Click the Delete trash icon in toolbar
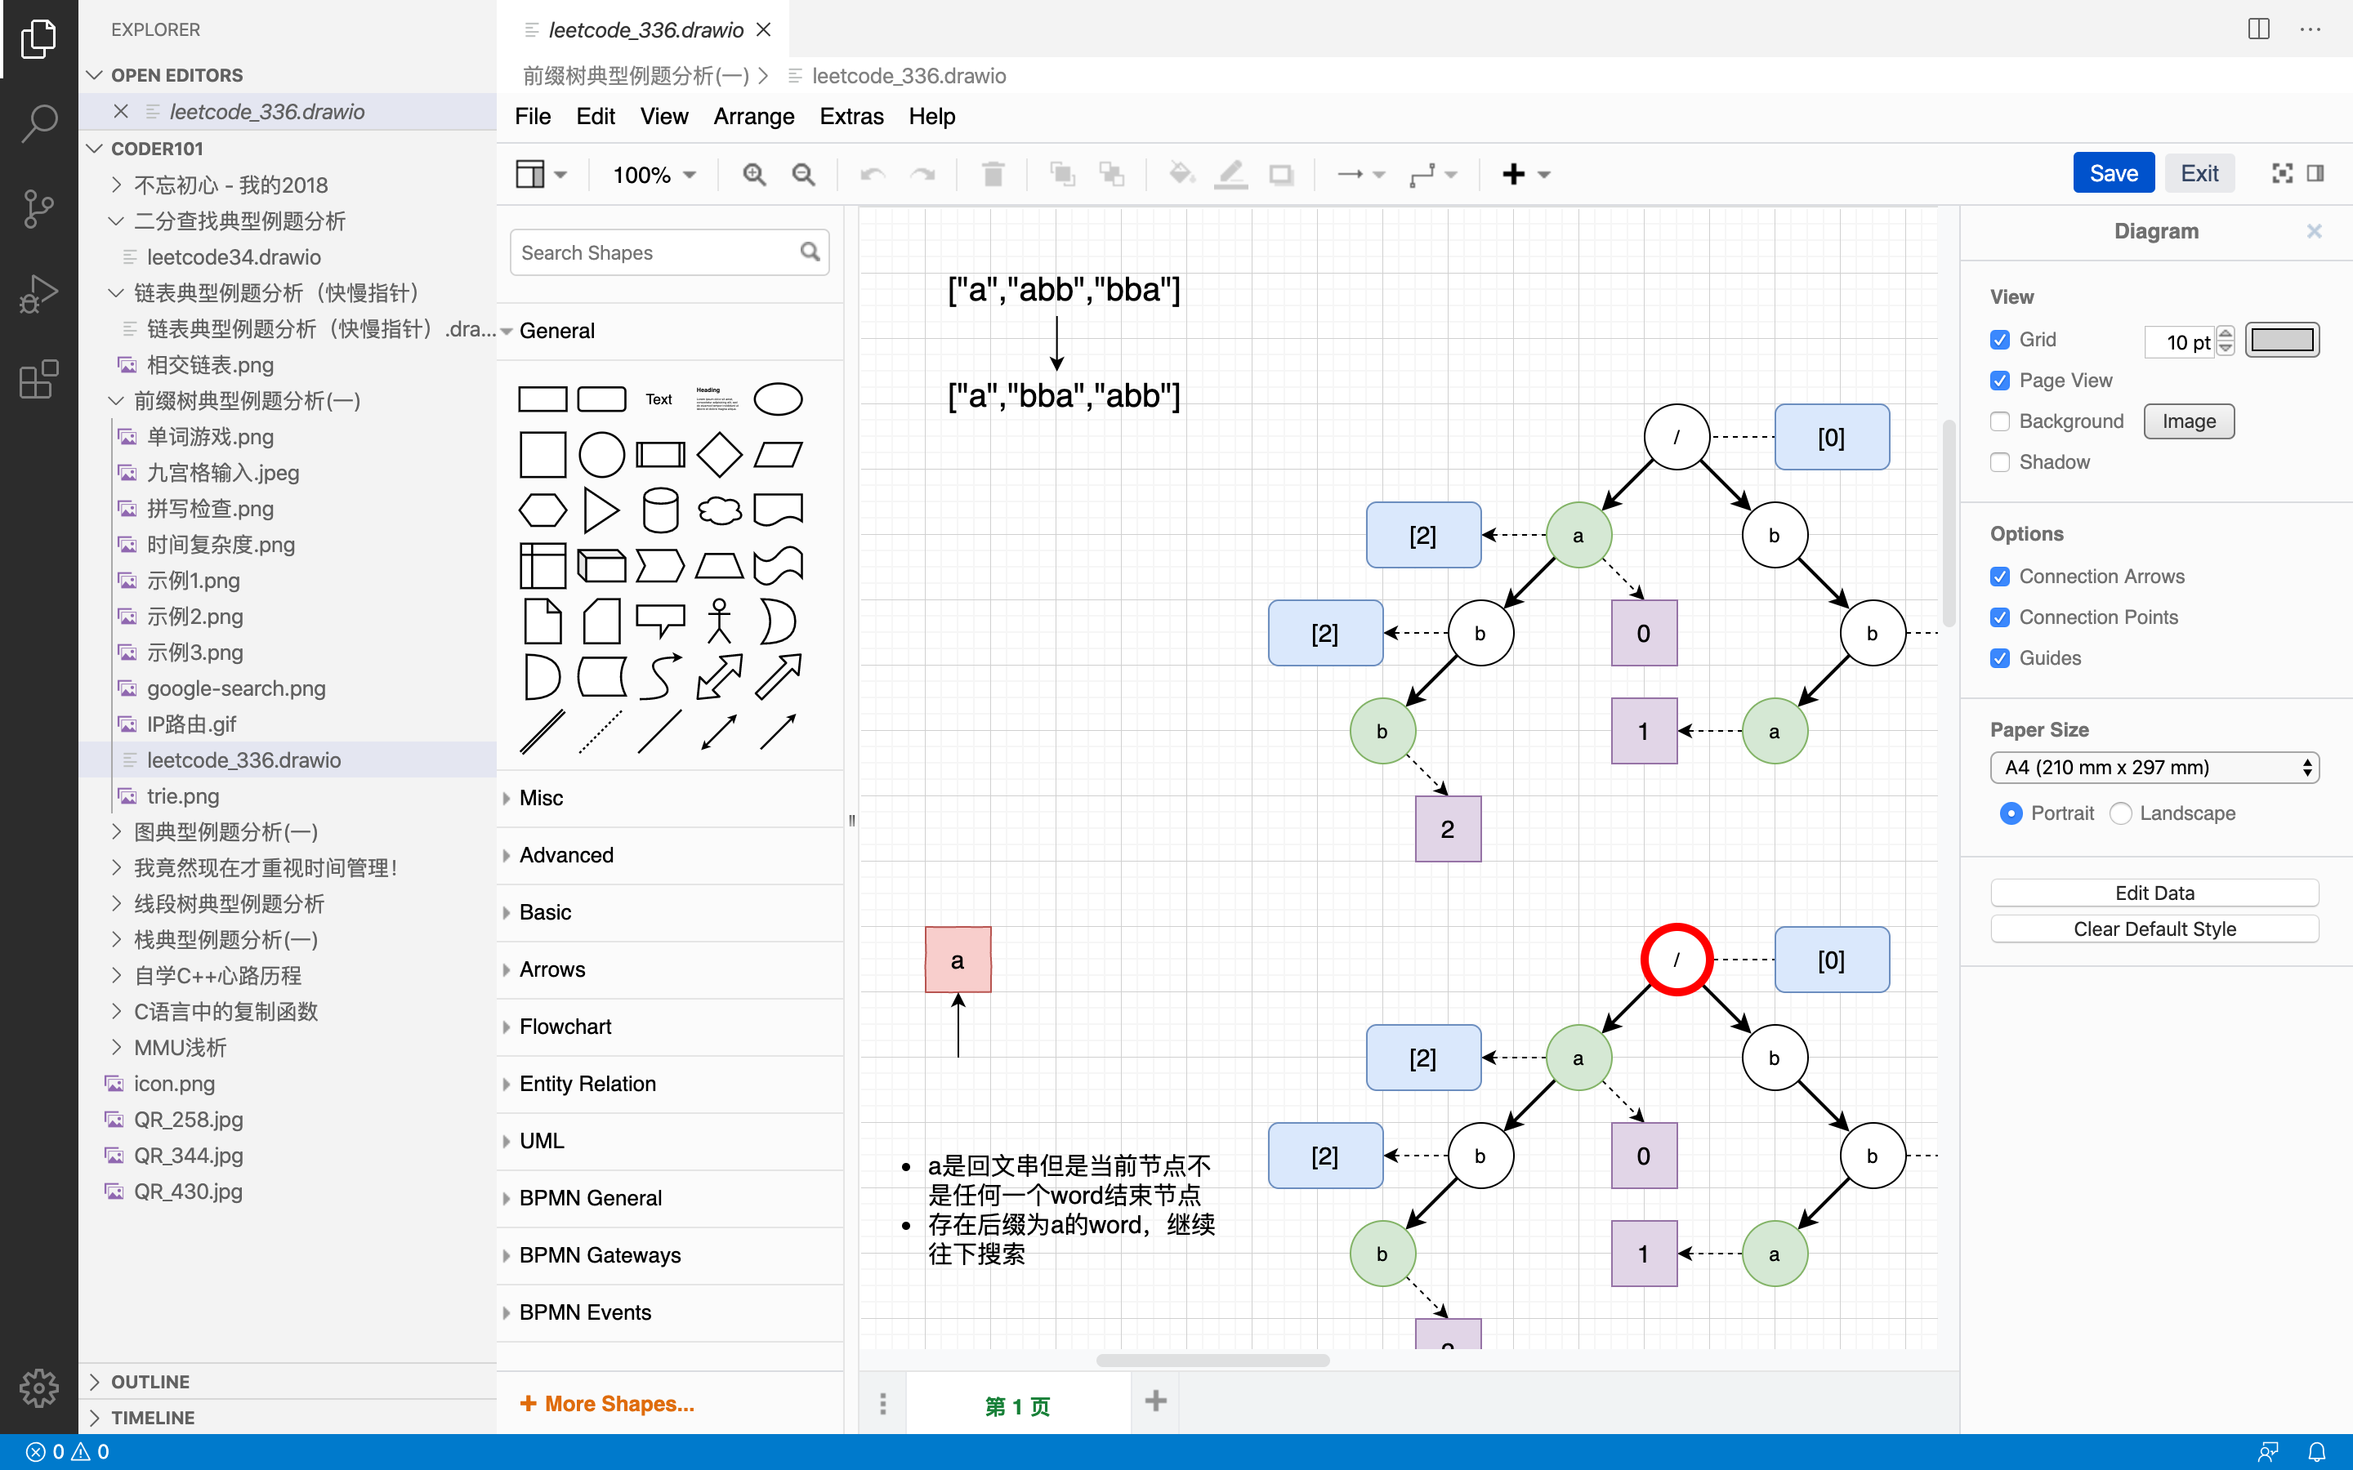 click(x=992, y=174)
